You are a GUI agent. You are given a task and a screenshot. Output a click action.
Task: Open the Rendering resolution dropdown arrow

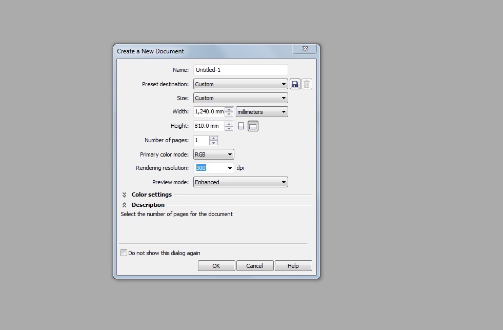pyautogui.click(x=230, y=168)
